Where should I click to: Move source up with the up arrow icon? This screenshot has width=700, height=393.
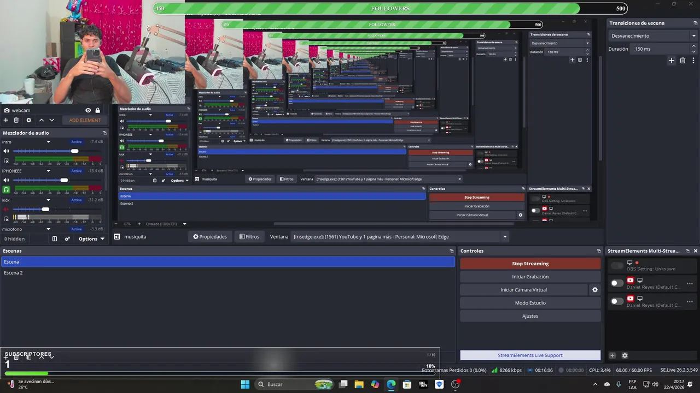[x=41, y=120]
